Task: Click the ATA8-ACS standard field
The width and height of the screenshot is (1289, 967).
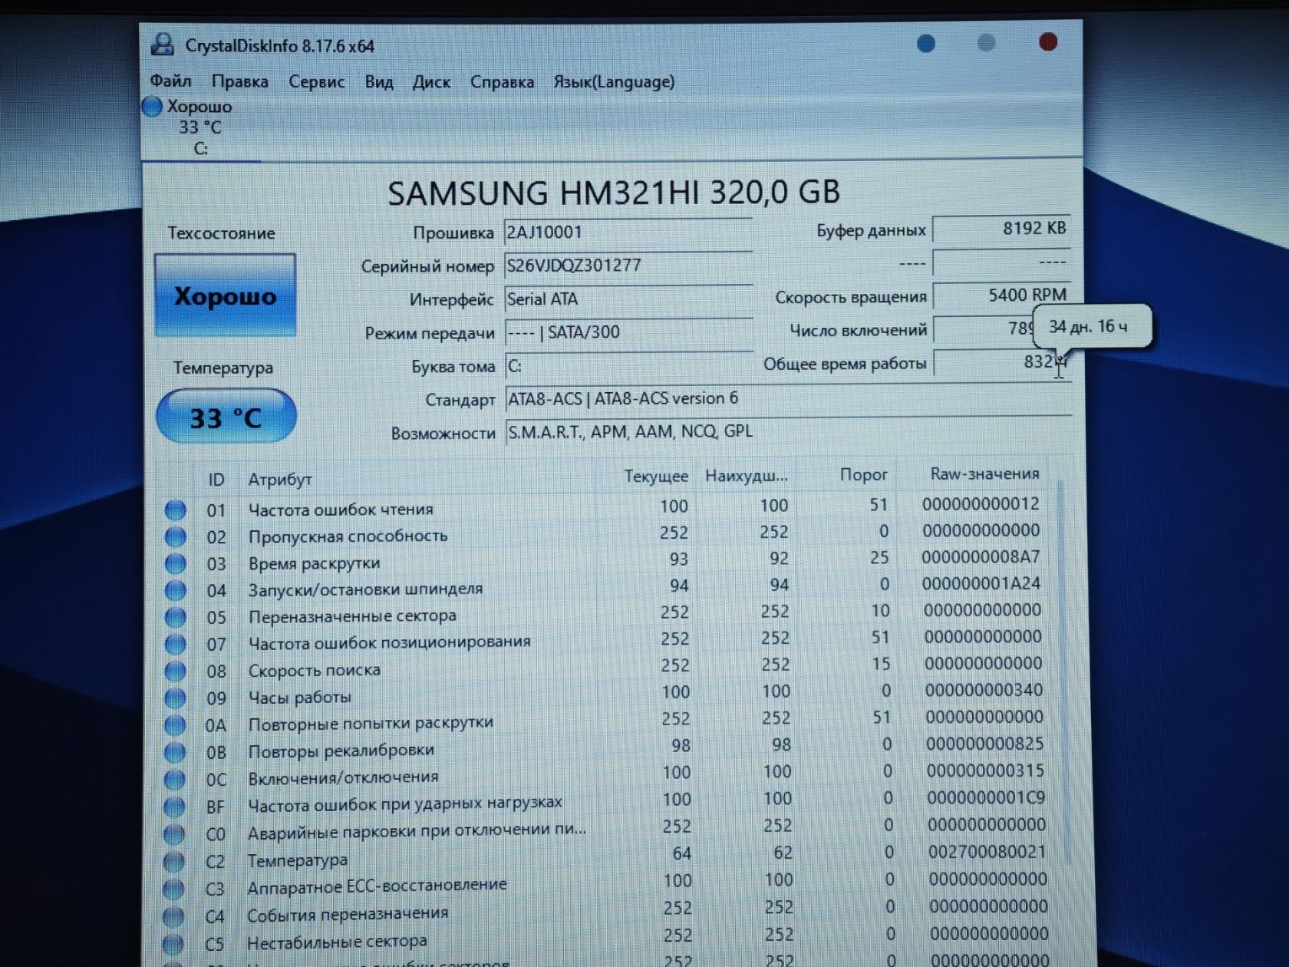Action: [x=788, y=398]
